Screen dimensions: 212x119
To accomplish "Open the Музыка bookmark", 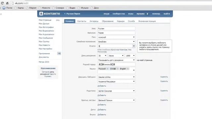I will pos(83,8).
